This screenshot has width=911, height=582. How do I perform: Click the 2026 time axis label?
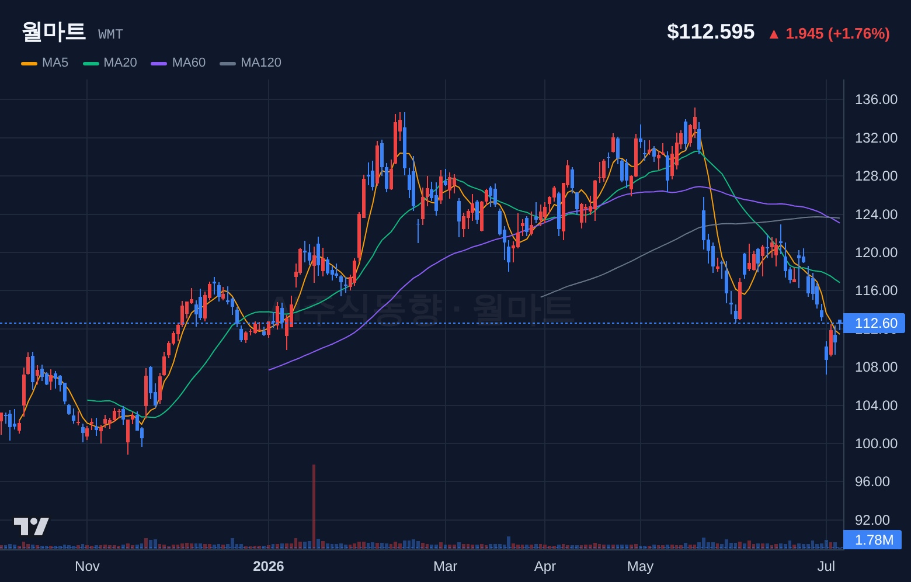click(x=269, y=566)
